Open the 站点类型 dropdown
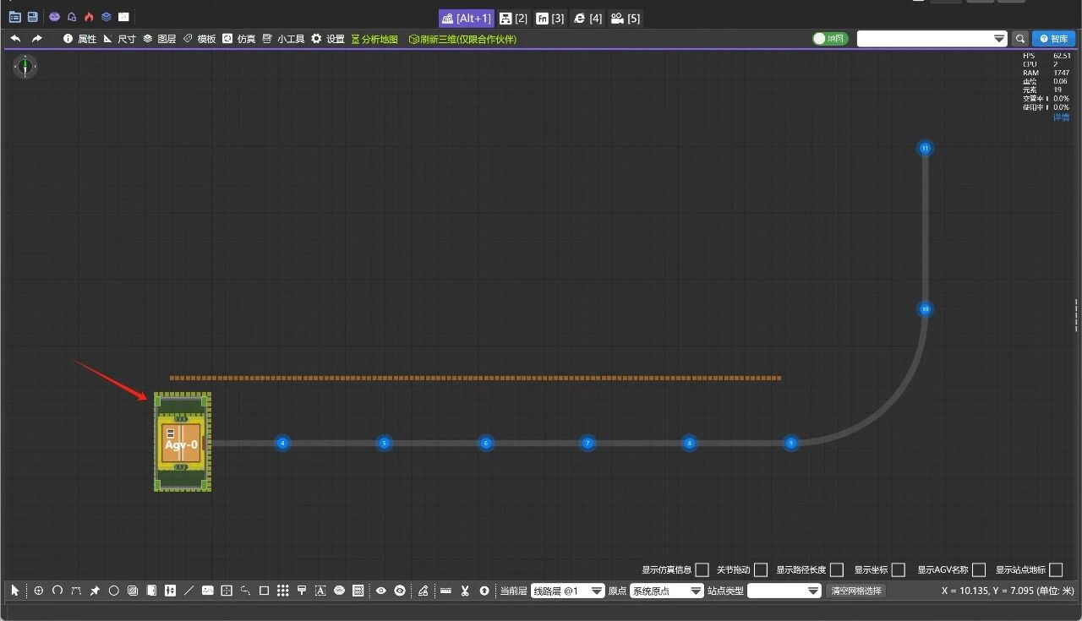Viewport: 1082px width, 621px height. point(784,591)
